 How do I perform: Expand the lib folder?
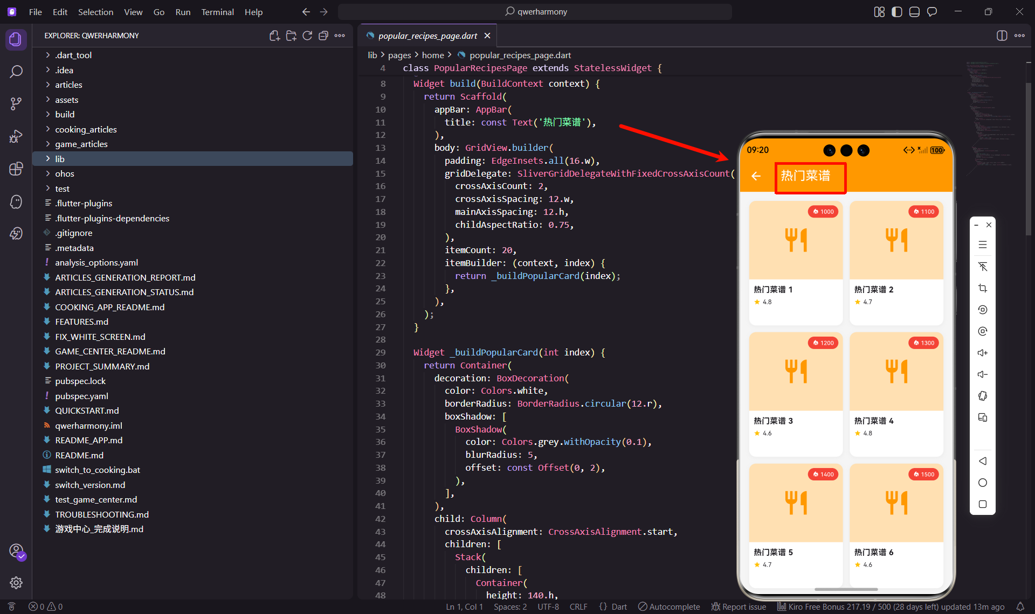point(59,159)
